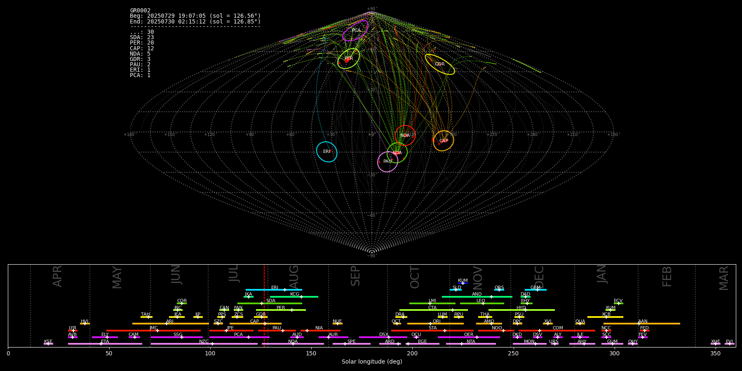Click the magenta SSG timeline bar
The height and width of the screenshot is (371, 742).
pyautogui.click(x=176, y=337)
